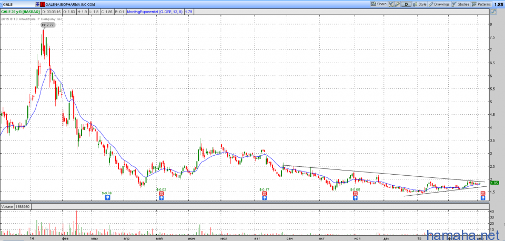Click the earnings icon labeled $-0.46
This screenshot has height=241, width=505.
click(x=107, y=198)
